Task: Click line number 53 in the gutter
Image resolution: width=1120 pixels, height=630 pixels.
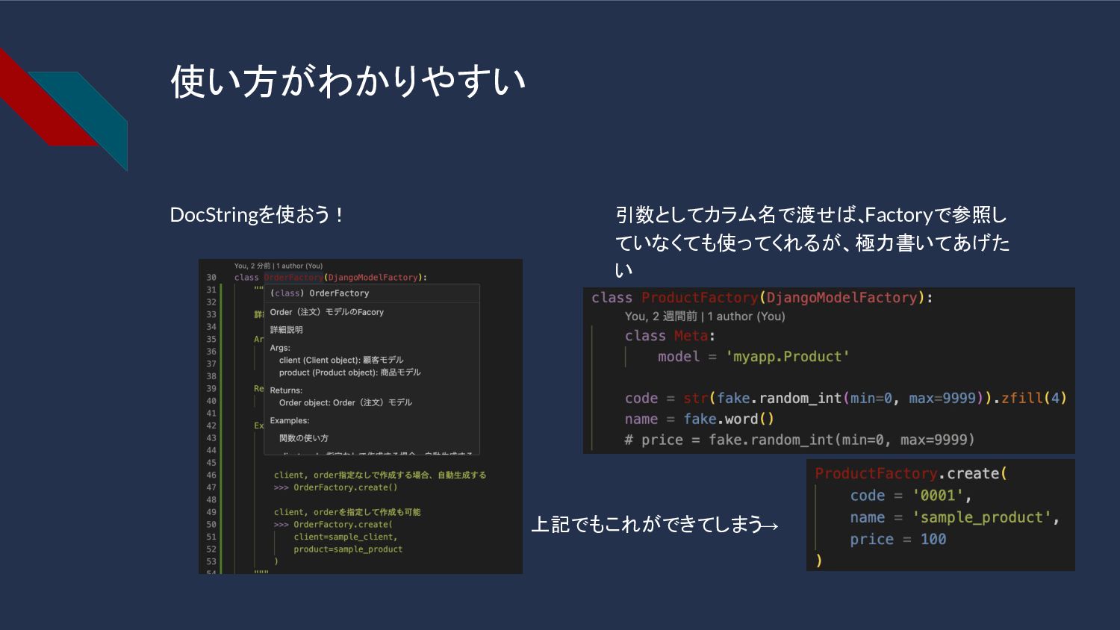Action: [211, 562]
